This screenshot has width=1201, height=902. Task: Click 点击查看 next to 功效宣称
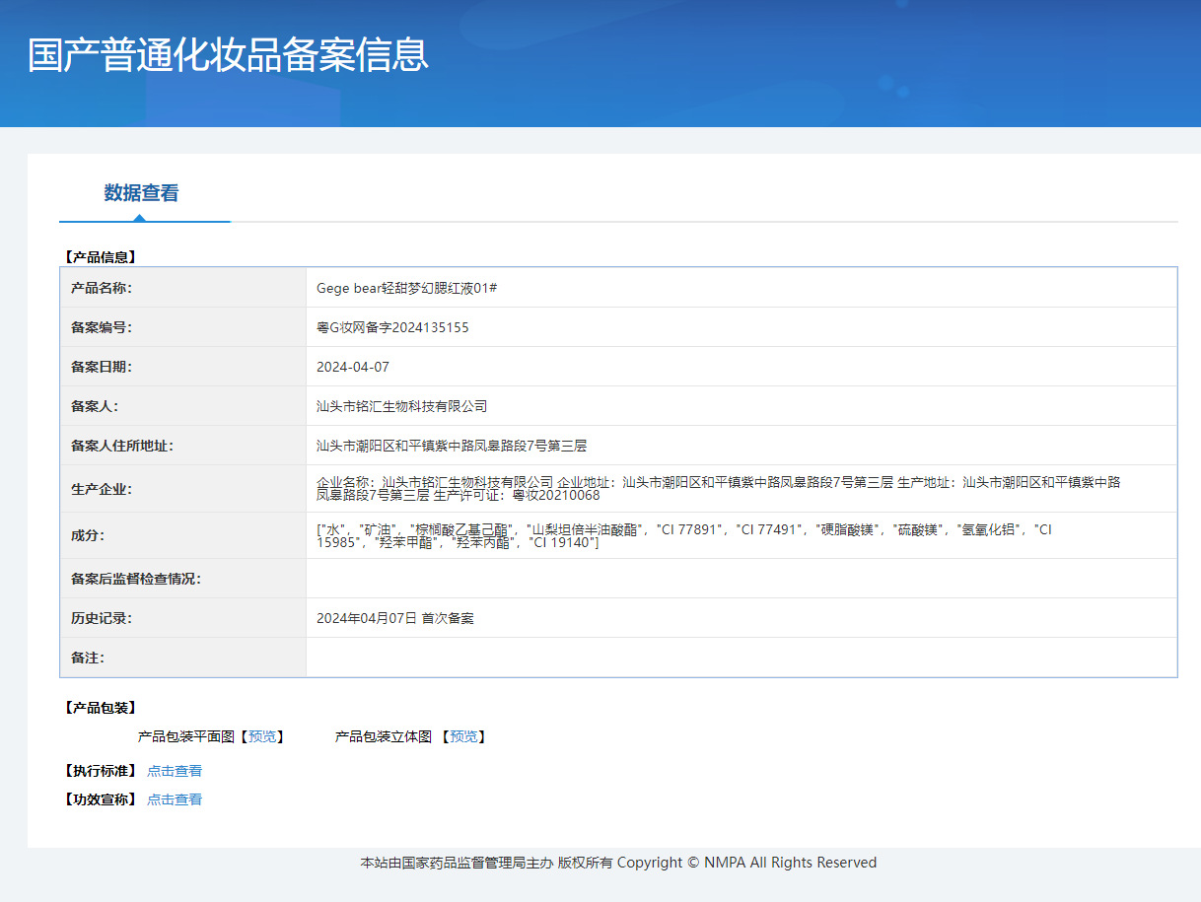point(174,798)
